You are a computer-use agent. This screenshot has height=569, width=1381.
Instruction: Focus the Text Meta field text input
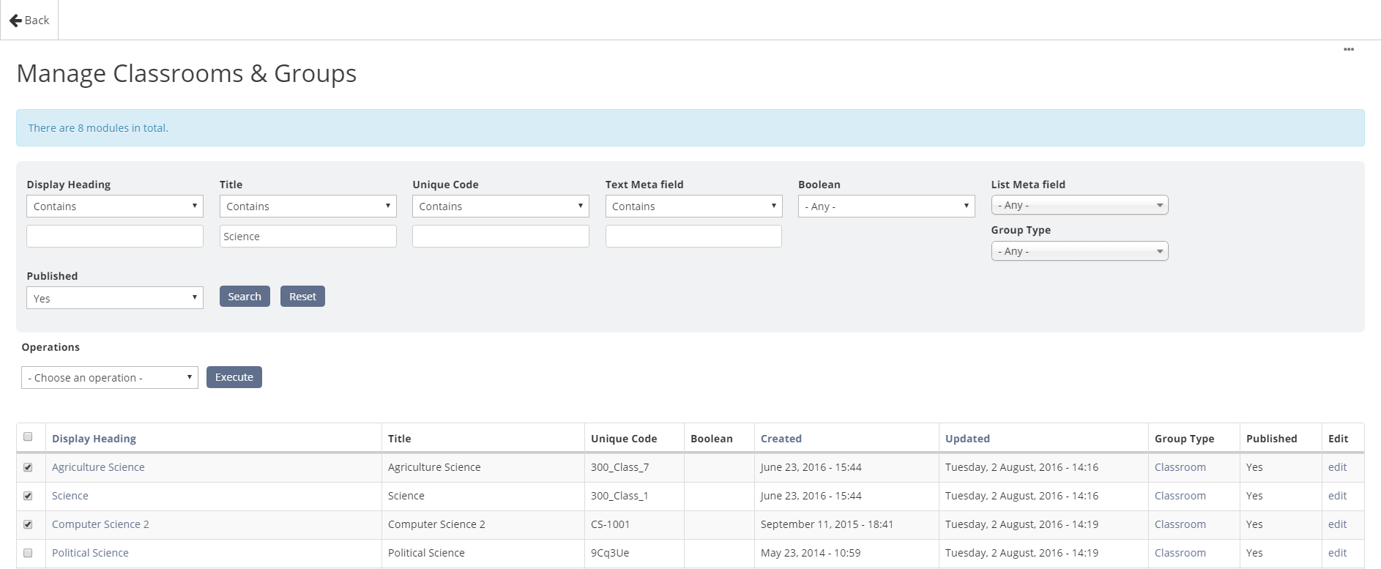point(693,236)
